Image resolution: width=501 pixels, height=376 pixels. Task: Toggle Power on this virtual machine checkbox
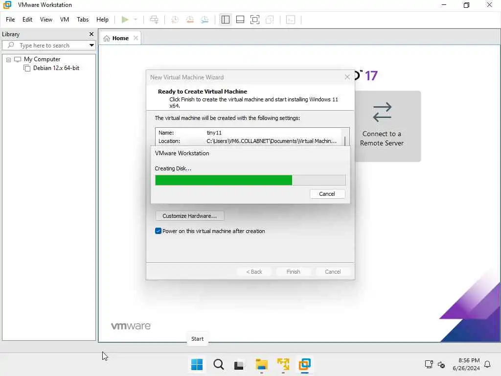click(158, 231)
